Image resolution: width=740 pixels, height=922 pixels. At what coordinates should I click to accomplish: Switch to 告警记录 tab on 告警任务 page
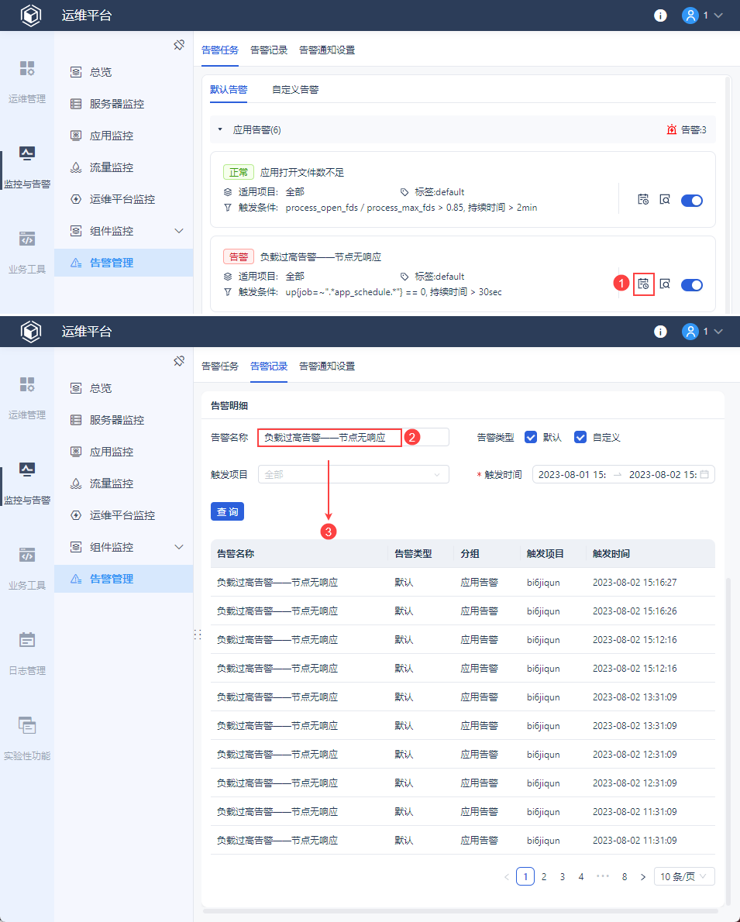point(269,50)
